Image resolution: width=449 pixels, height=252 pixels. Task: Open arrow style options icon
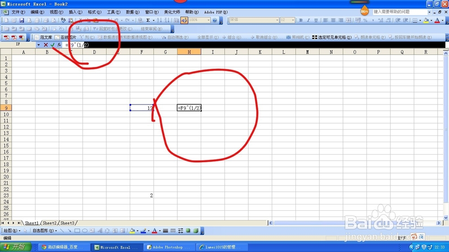180,230
